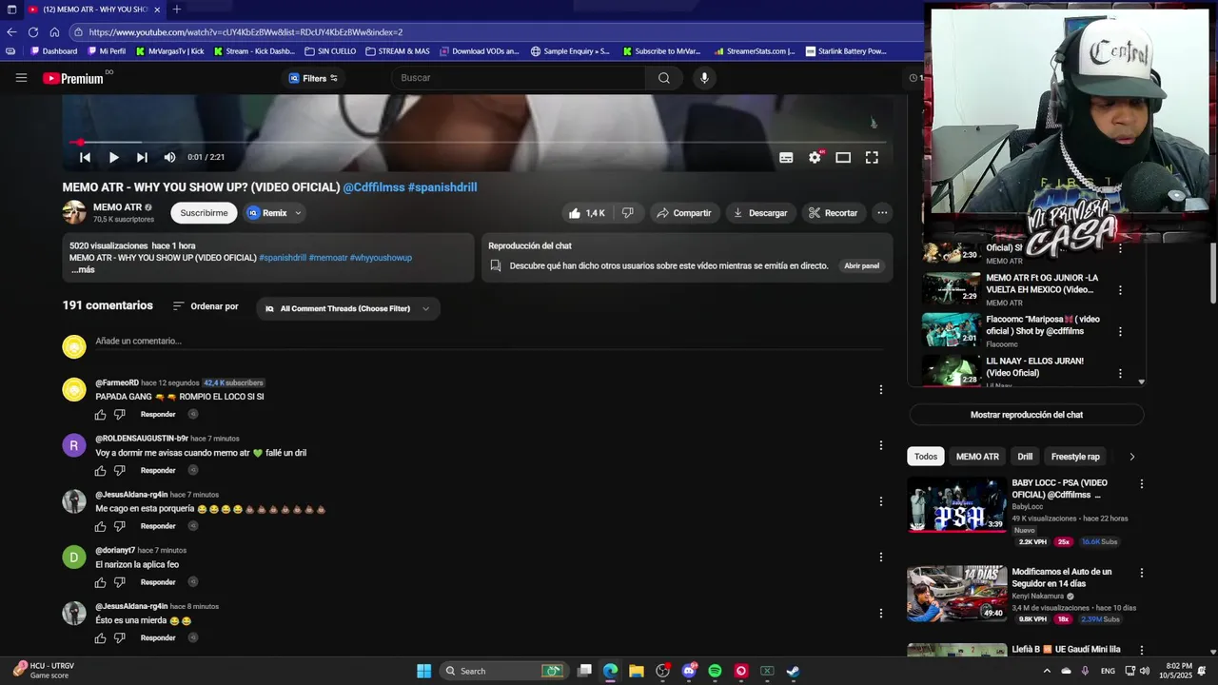1218x685 pixels.
Task: Open Modificamos el Auto video thumbnail
Action: click(x=956, y=594)
